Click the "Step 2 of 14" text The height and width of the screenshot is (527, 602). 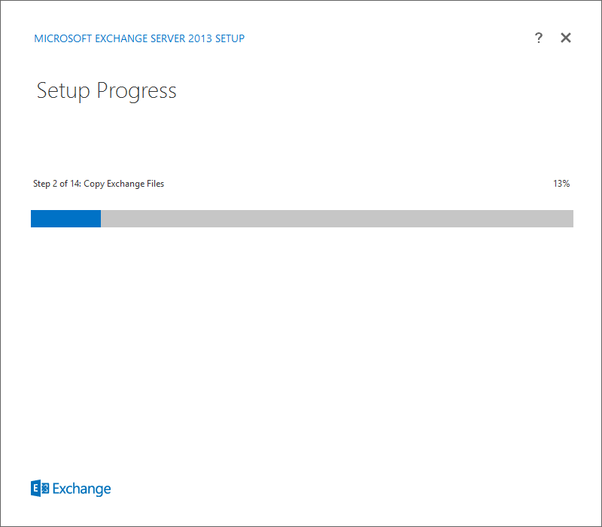[x=56, y=184]
